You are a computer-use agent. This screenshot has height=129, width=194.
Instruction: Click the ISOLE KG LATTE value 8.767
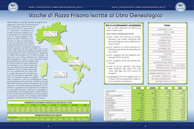[x=183, y=98]
